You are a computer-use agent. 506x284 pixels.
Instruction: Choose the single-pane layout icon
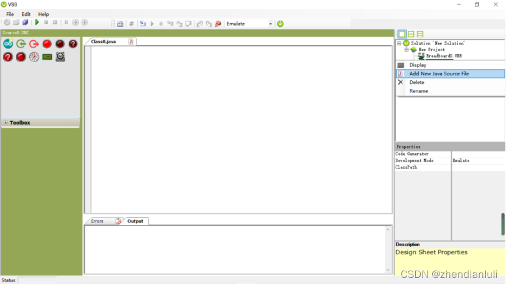pyautogui.click(x=402, y=34)
